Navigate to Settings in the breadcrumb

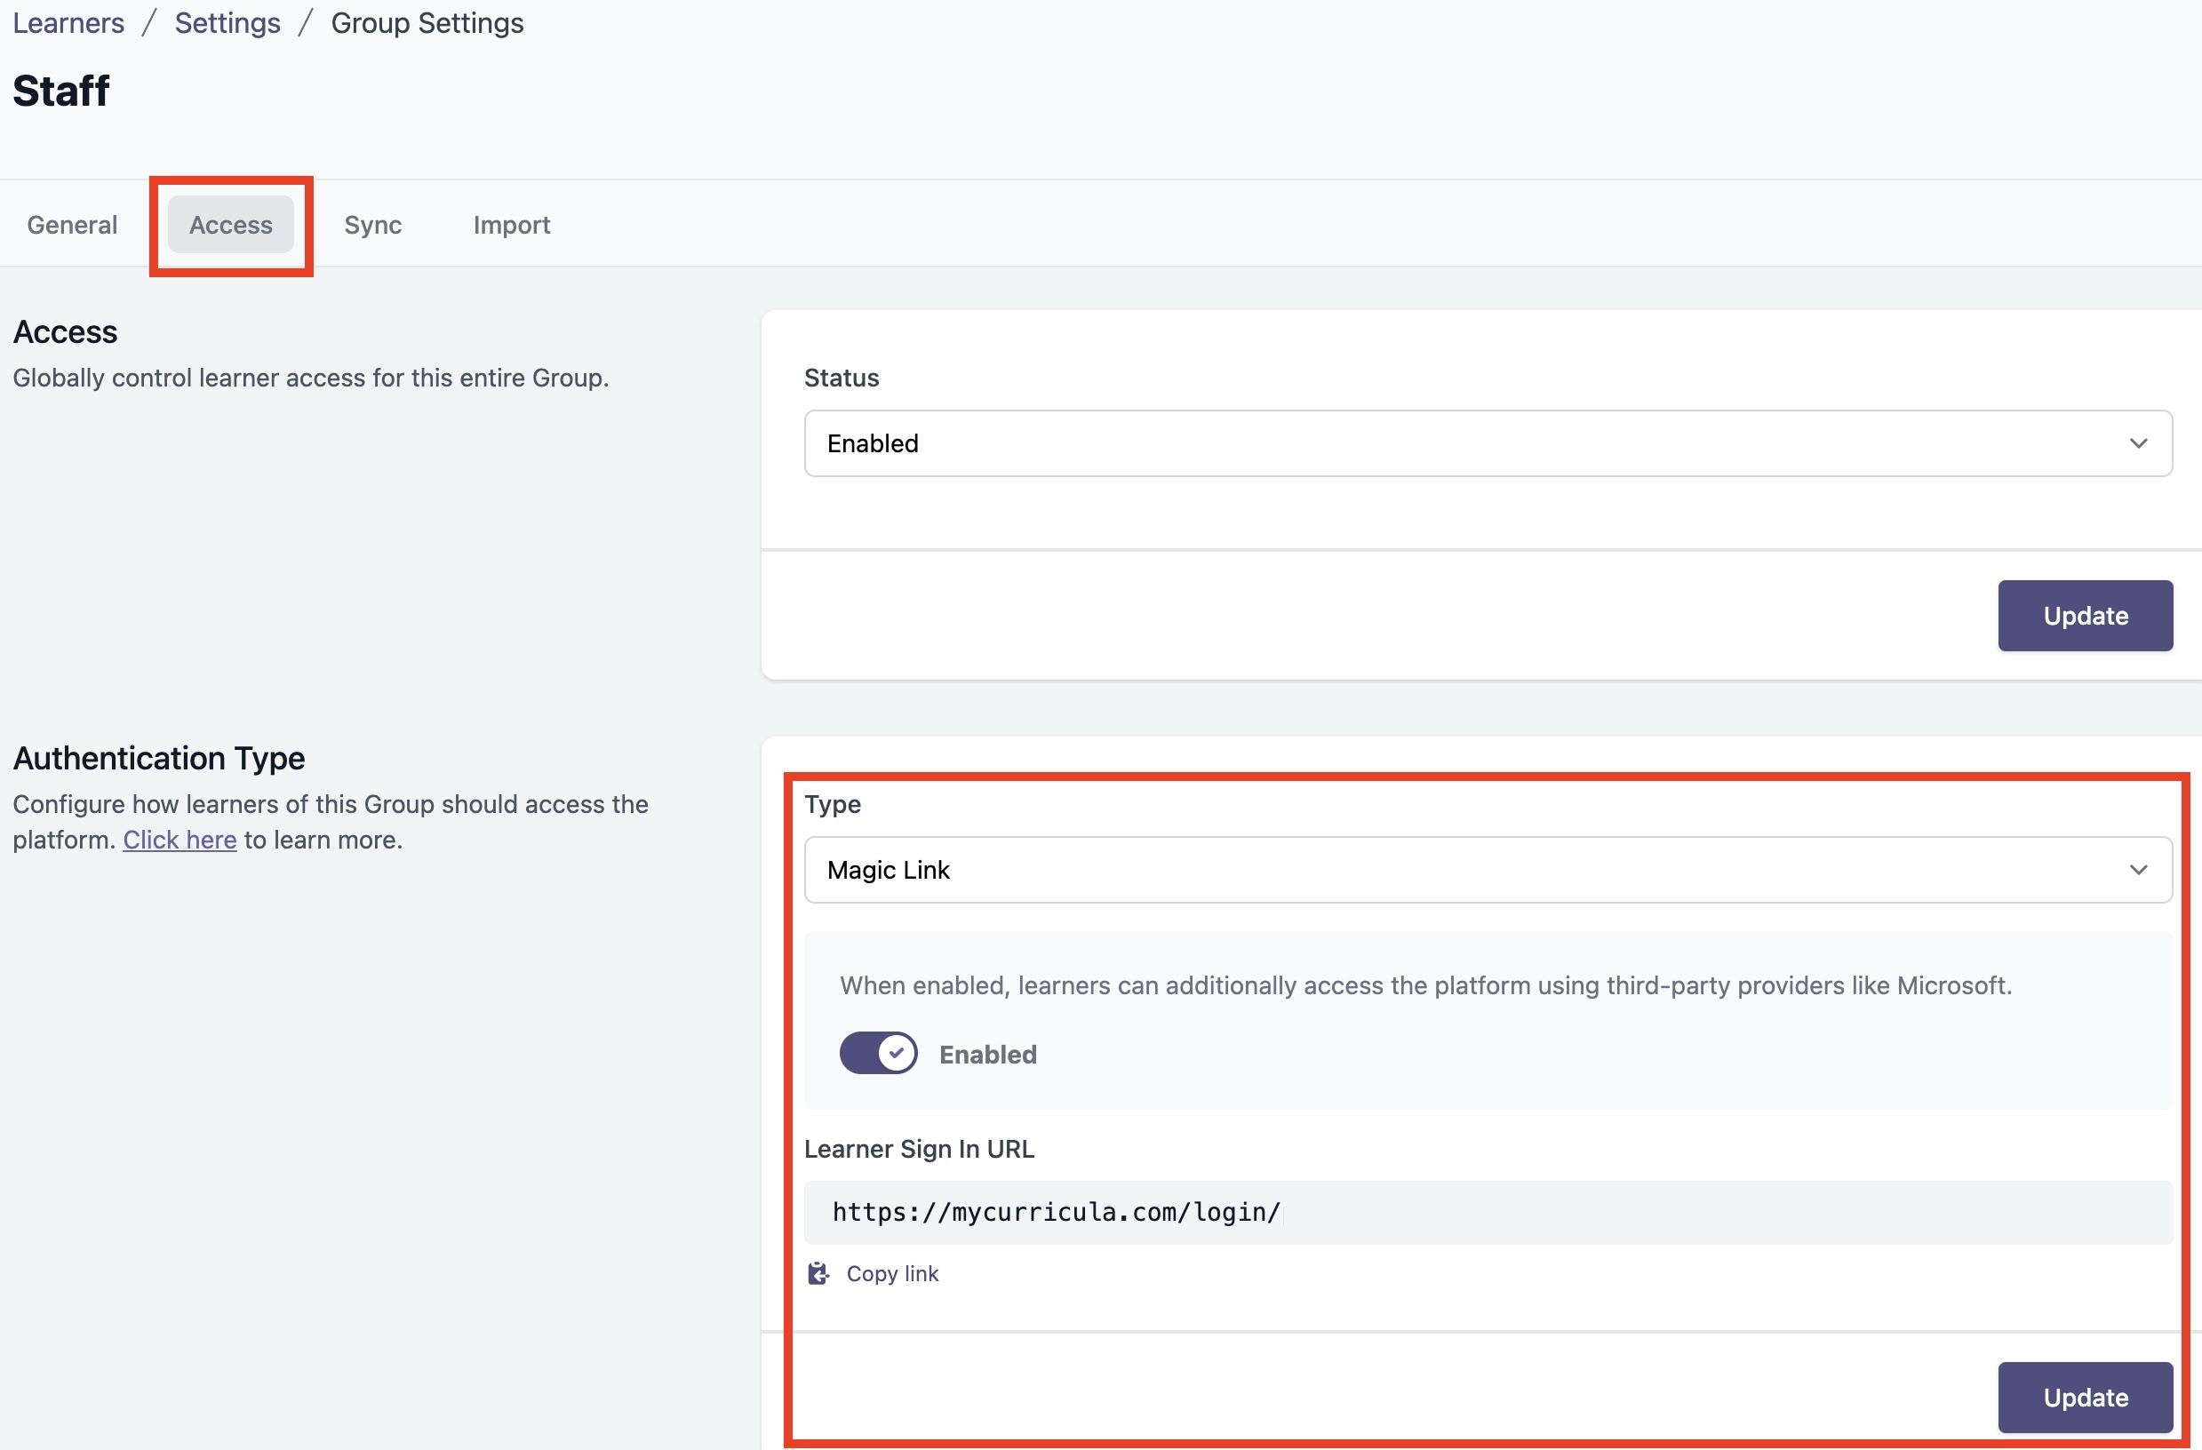(x=227, y=23)
